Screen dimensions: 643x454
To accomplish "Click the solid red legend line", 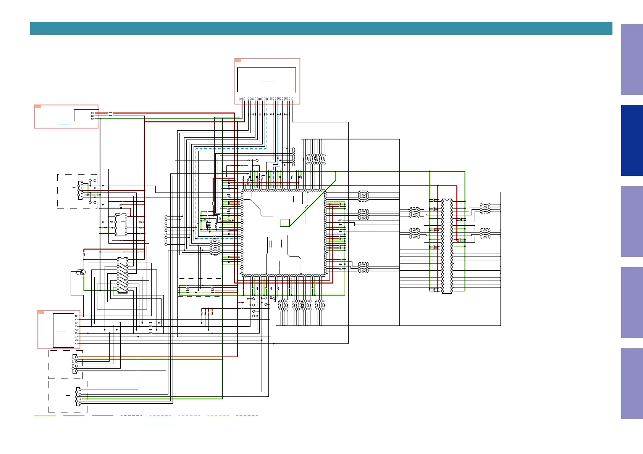I will (74, 416).
